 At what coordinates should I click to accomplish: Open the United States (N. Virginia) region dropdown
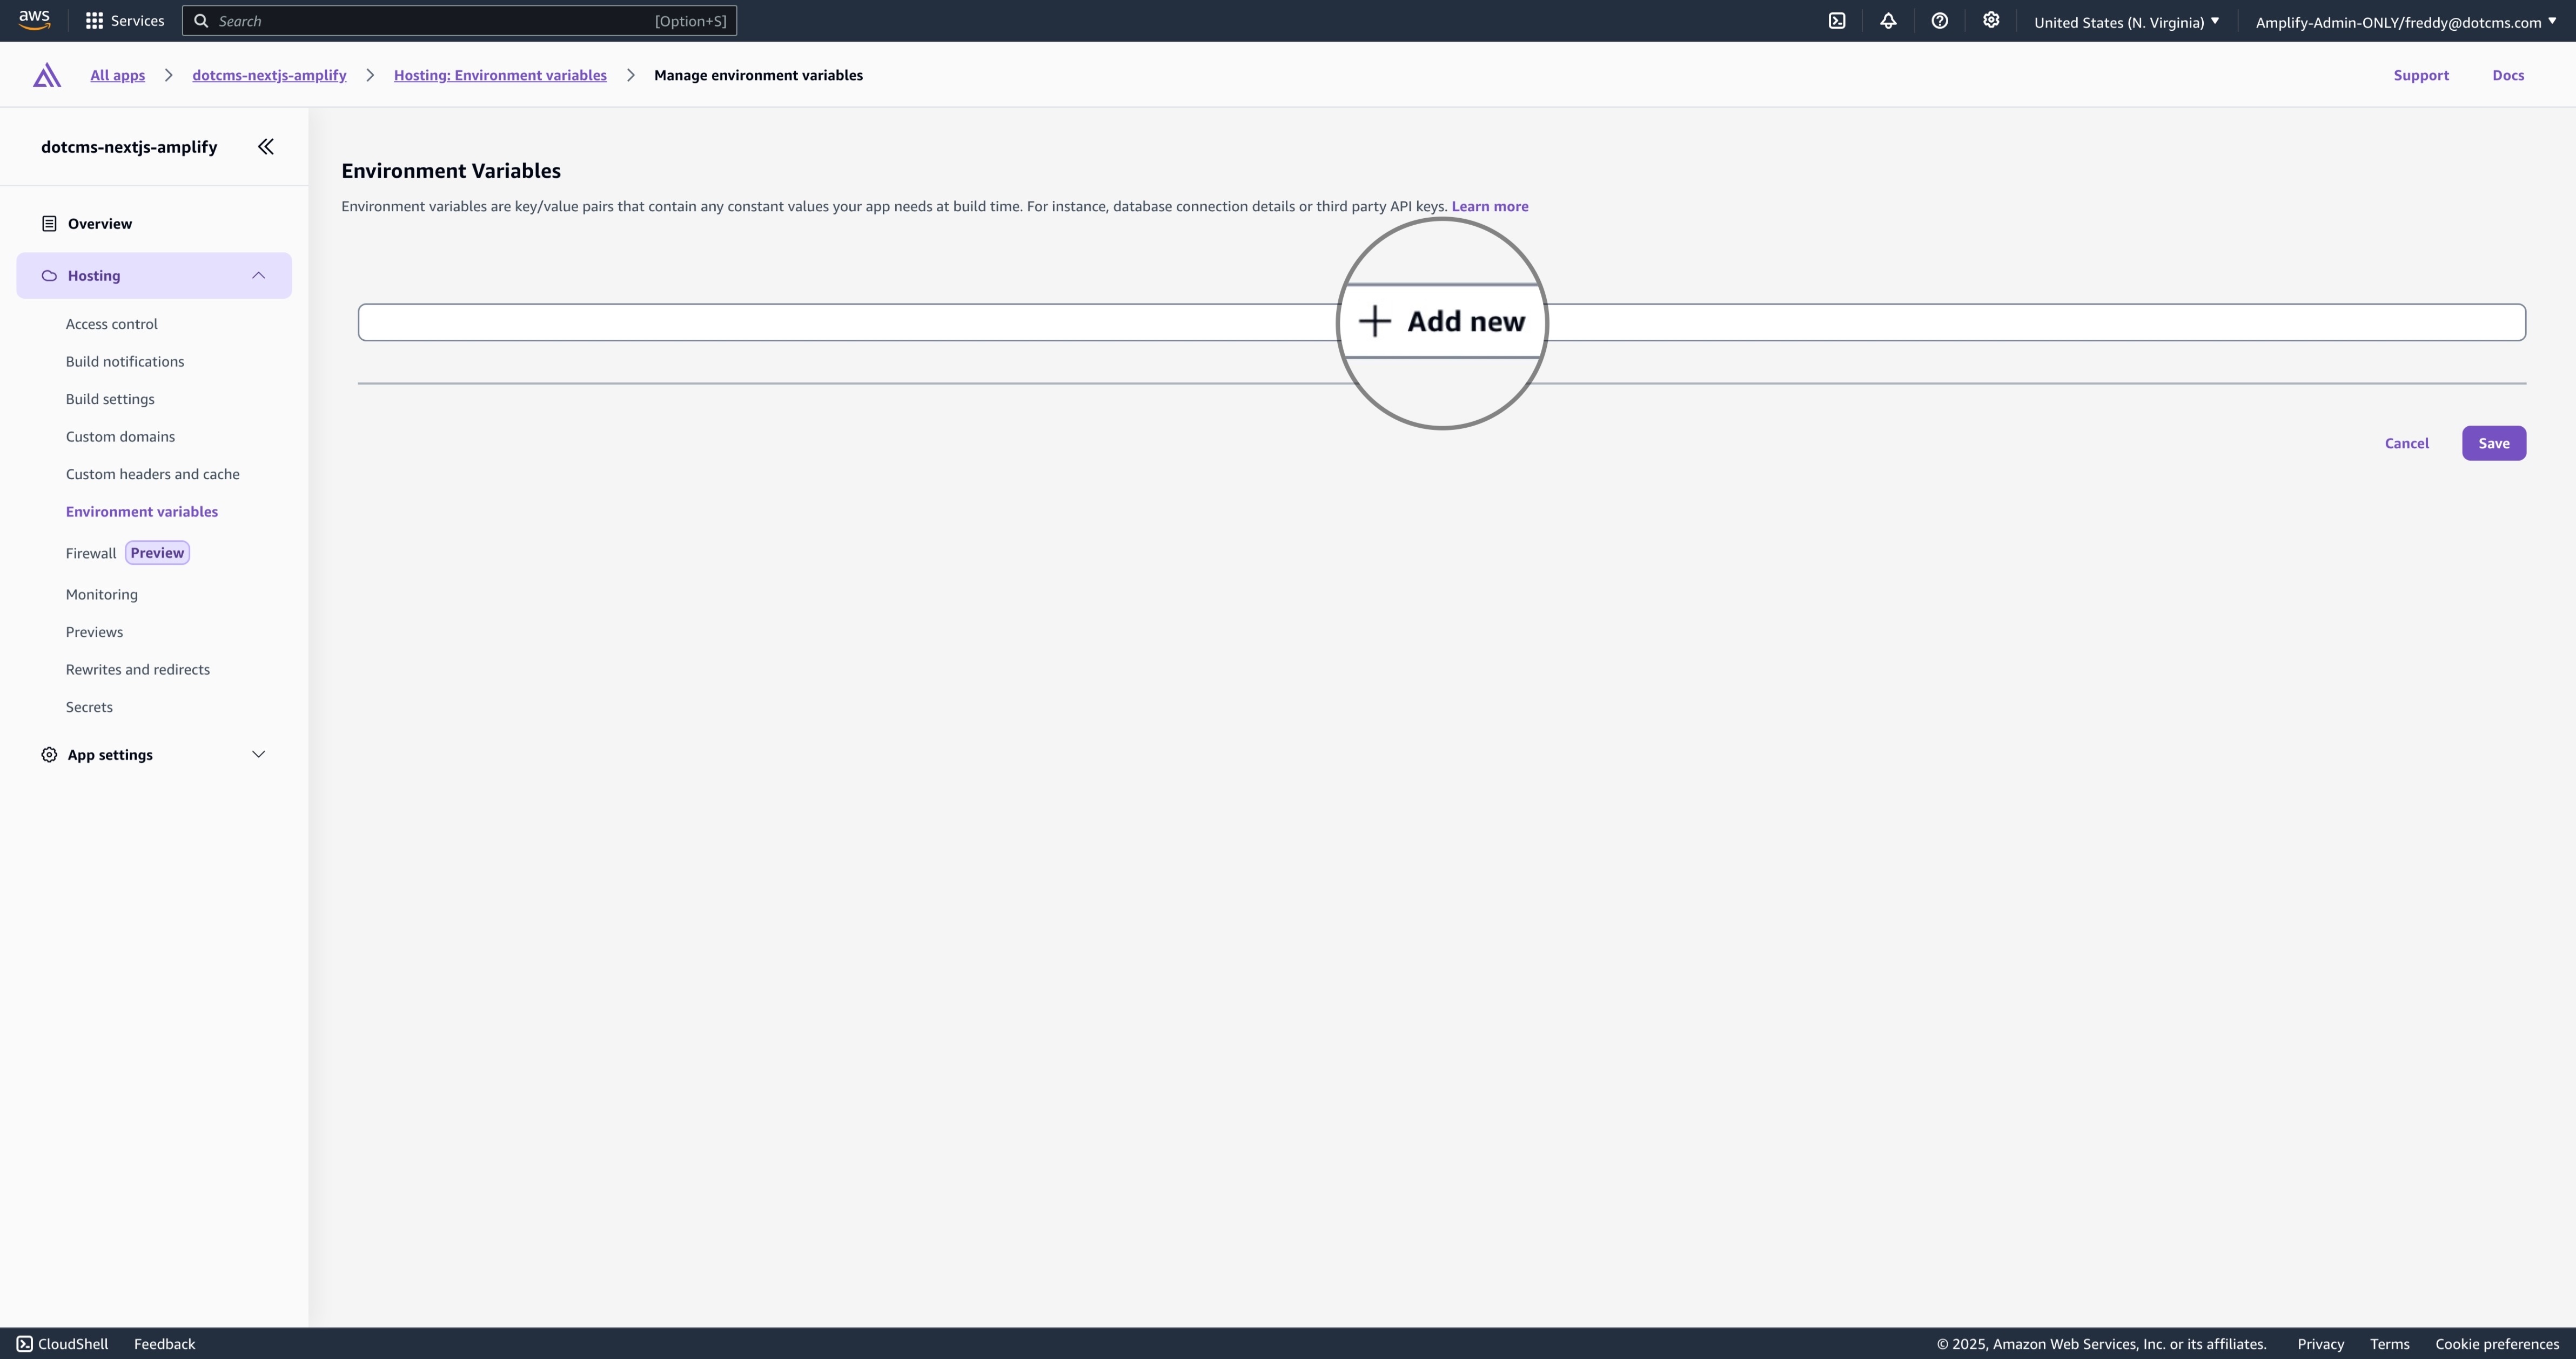coord(2126,21)
